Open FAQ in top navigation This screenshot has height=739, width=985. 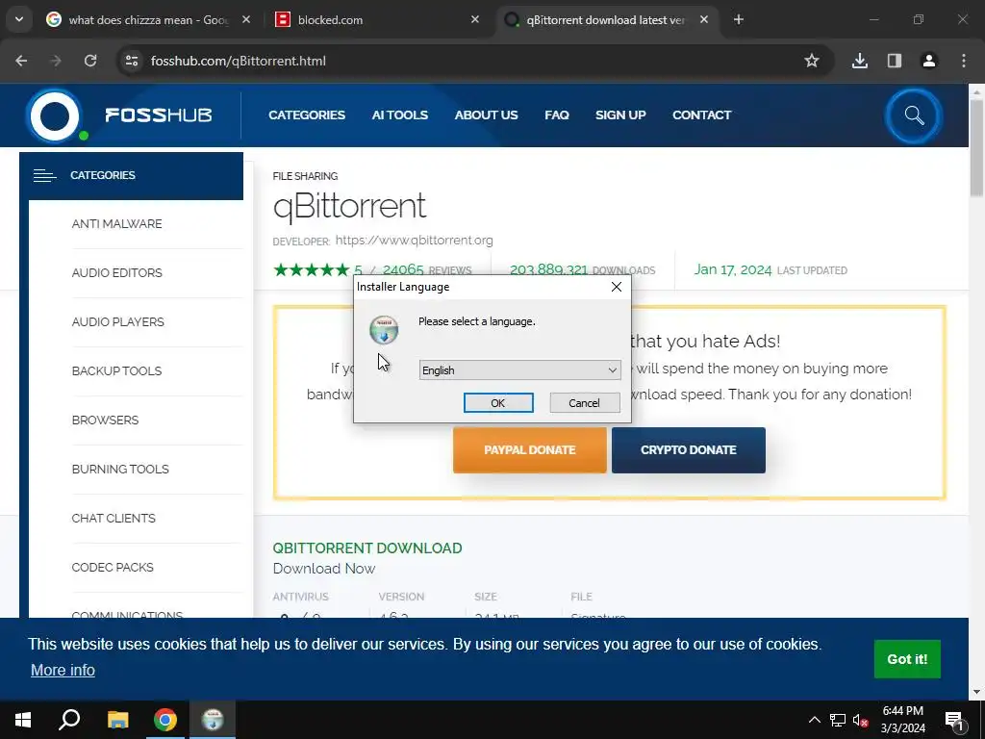(557, 115)
